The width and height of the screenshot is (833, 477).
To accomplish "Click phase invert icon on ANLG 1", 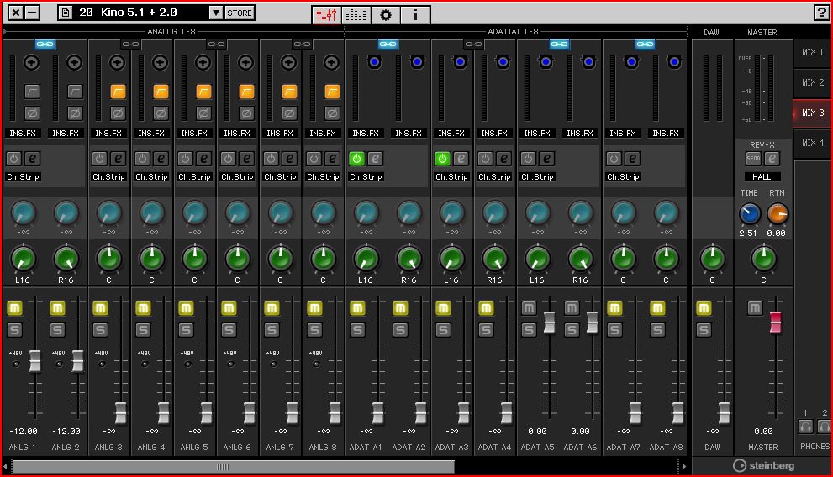I will pyautogui.click(x=32, y=113).
